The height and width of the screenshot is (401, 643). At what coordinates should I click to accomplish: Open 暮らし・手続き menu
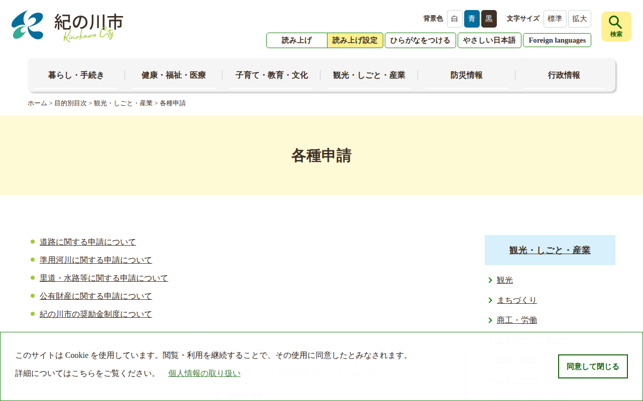[x=76, y=75]
